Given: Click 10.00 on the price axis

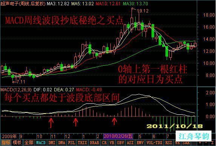Looking at the screenshot, I should tap(209, 63).
